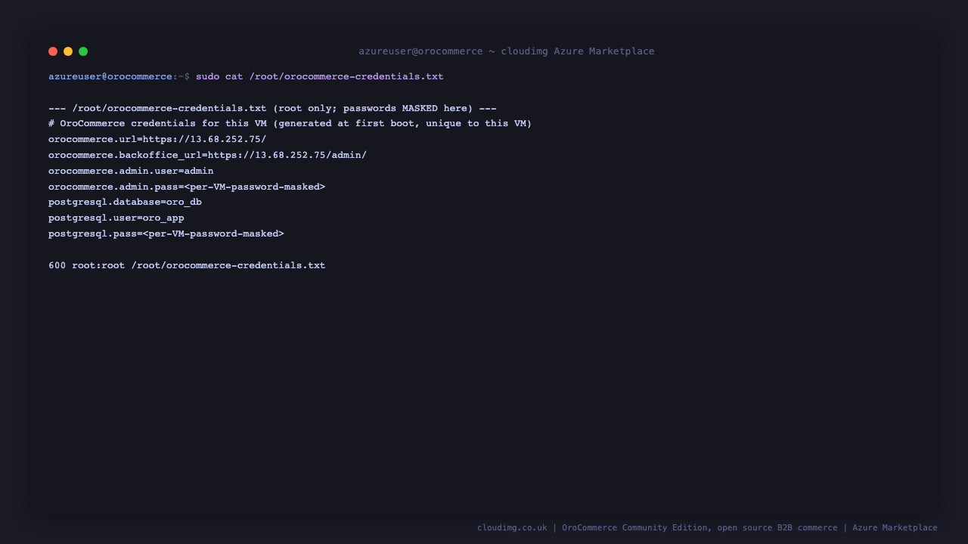Click the prompt 'azureuser@orocommerce'
Image resolution: width=968 pixels, height=544 pixels.
[x=110, y=77]
